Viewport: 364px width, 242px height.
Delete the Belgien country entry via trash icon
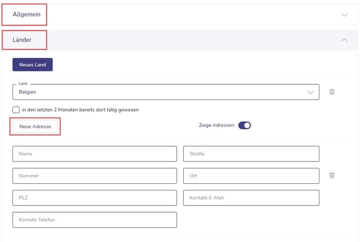[x=331, y=92]
